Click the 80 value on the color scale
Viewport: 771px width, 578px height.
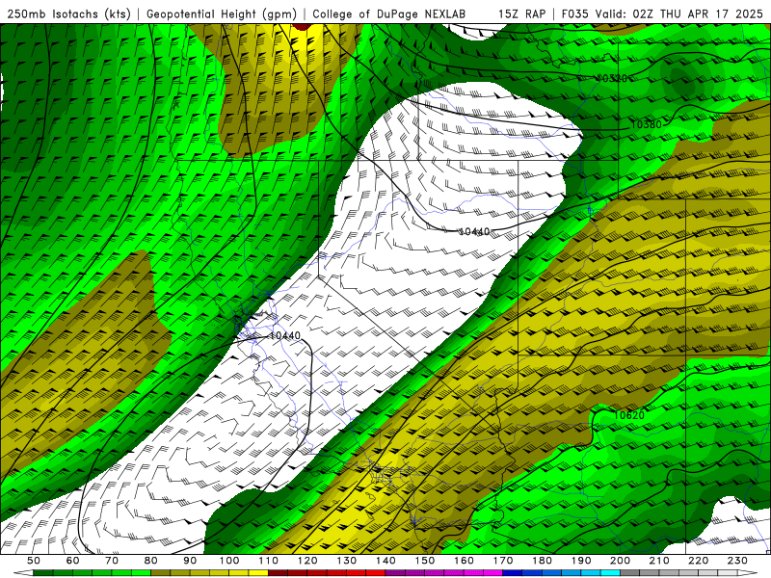pyautogui.click(x=151, y=561)
